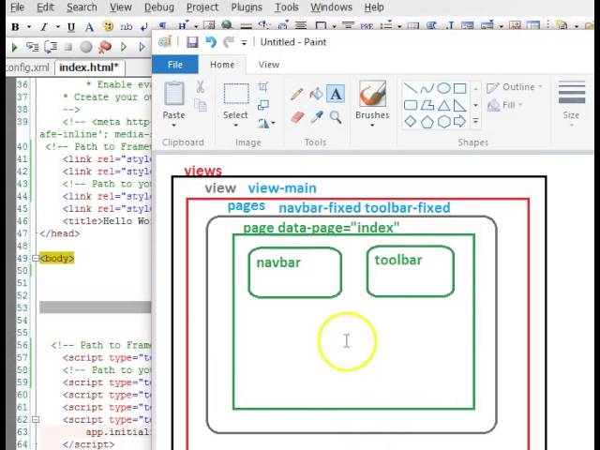Image resolution: width=600 pixels, height=450 pixels.
Task: Choose the Line shape
Action: coord(411,88)
